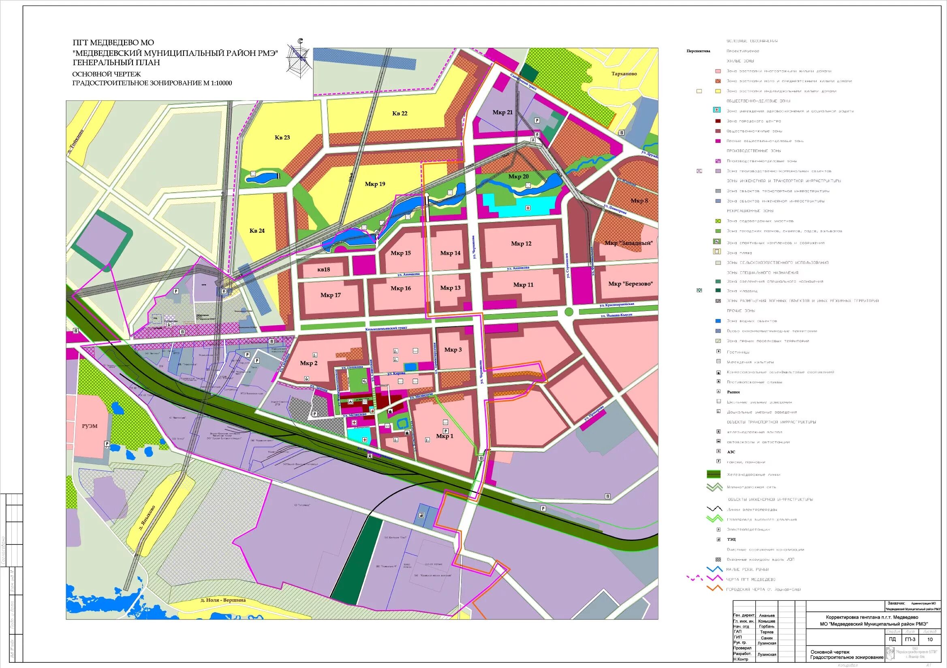Click the 'Кв 23' block label

click(x=282, y=138)
